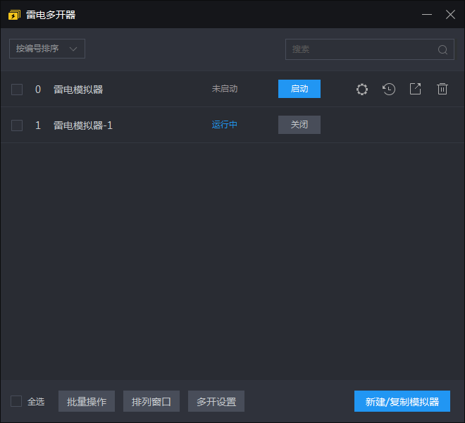Screen dimensions: 465x423
Task: Click the 雷电多开器 logo in title bar
Action: point(14,15)
